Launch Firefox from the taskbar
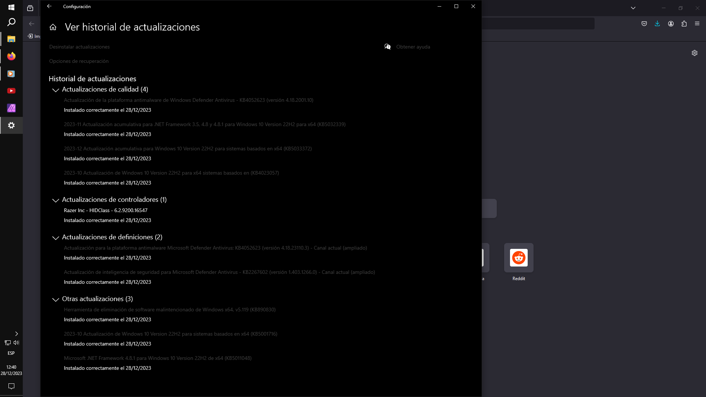The width and height of the screenshot is (706, 397). [x=11, y=56]
